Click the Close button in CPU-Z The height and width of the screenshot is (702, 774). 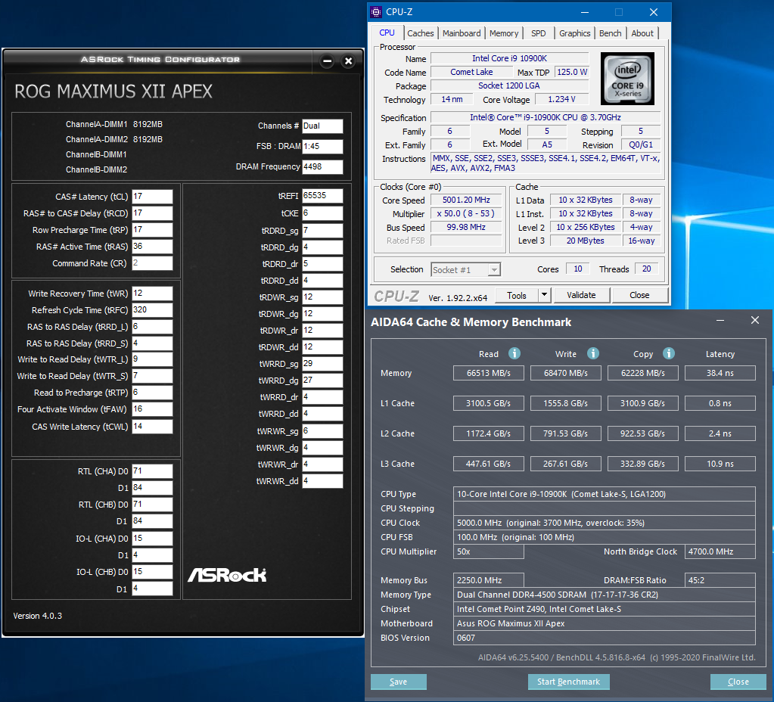(x=640, y=295)
